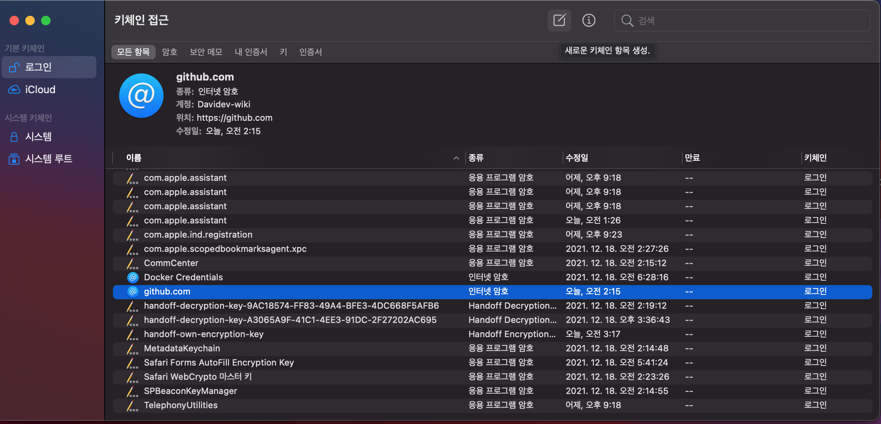Select Safari Forms AutoFill Encryption Key row

pyautogui.click(x=492, y=362)
